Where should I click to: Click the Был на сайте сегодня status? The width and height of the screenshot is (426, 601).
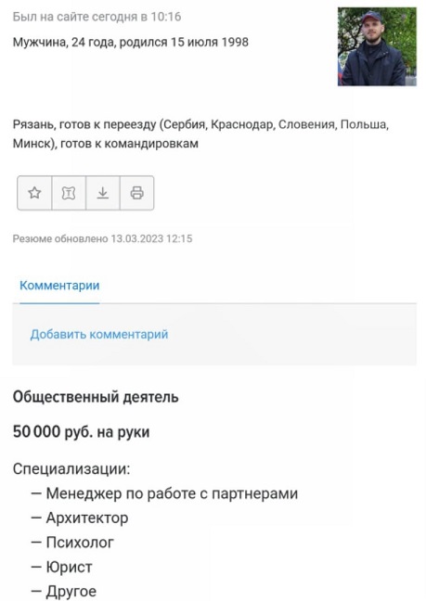(x=97, y=17)
